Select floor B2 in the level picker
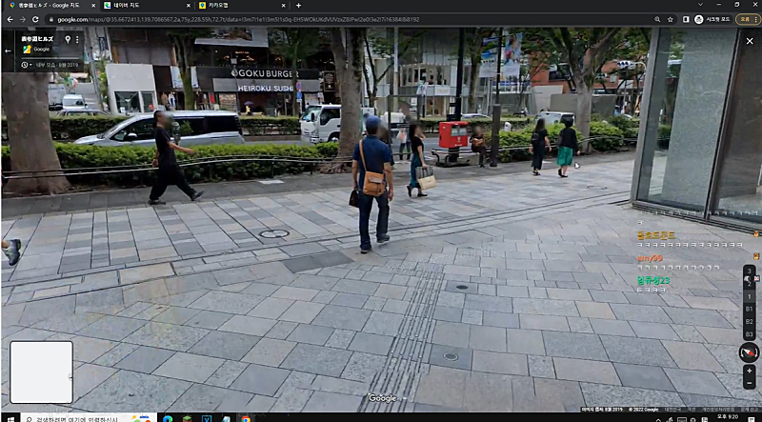 pos(749,321)
